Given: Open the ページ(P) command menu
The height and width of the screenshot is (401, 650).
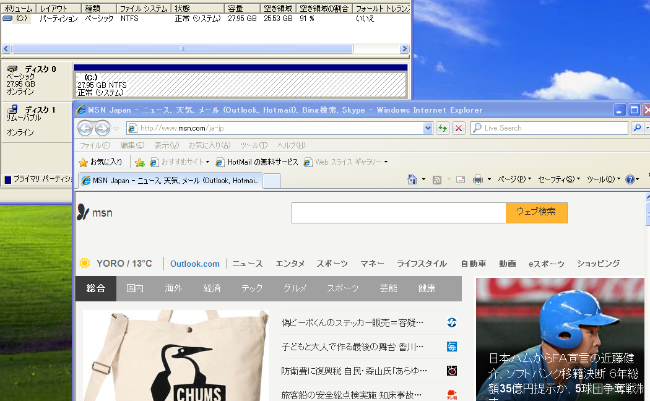Looking at the screenshot, I should 514,179.
